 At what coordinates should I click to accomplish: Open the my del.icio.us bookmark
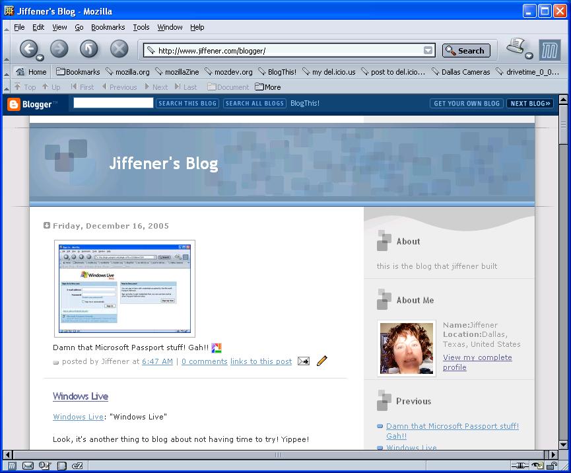329,72
